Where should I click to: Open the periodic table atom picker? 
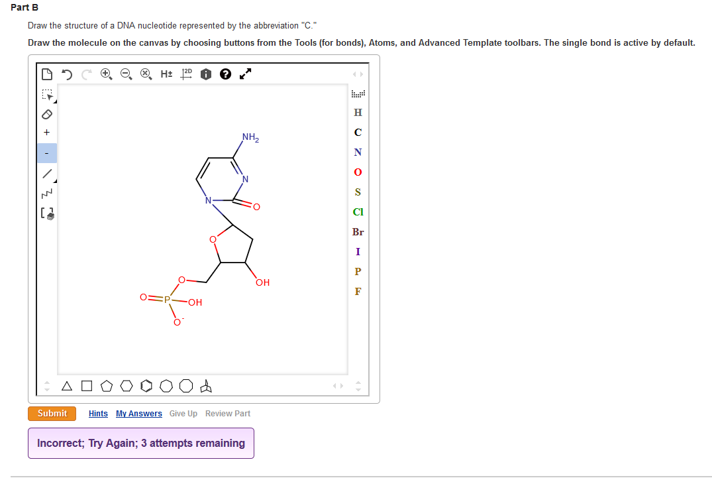coord(358,93)
